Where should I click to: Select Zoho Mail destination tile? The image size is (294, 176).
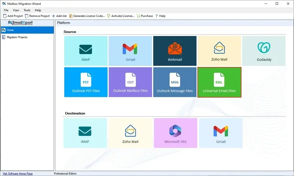click(x=130, y=133)
